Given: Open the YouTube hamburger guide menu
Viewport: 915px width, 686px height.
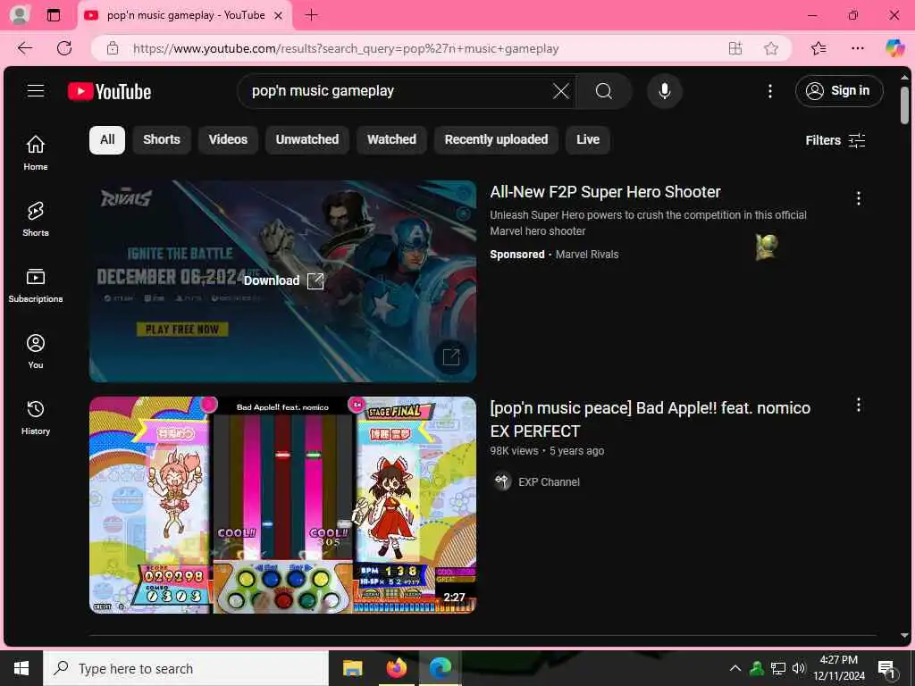Looking at the screenshot, I should [36, 90].
